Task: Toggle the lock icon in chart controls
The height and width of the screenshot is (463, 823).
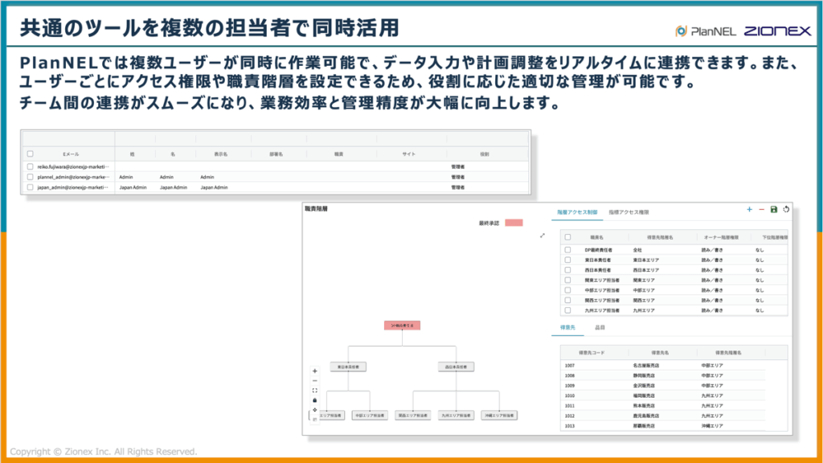Action: pyautogui.click(x=315, y=400)
